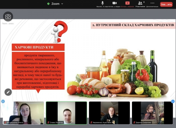The height and width of the screenshot is (128, 176).
Task: Select Авраменко Анастасія video thumbnail
Action: coord(109,113)
